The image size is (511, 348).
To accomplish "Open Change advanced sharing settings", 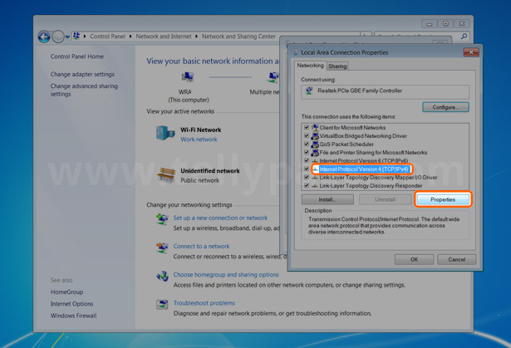I will 84,90.
